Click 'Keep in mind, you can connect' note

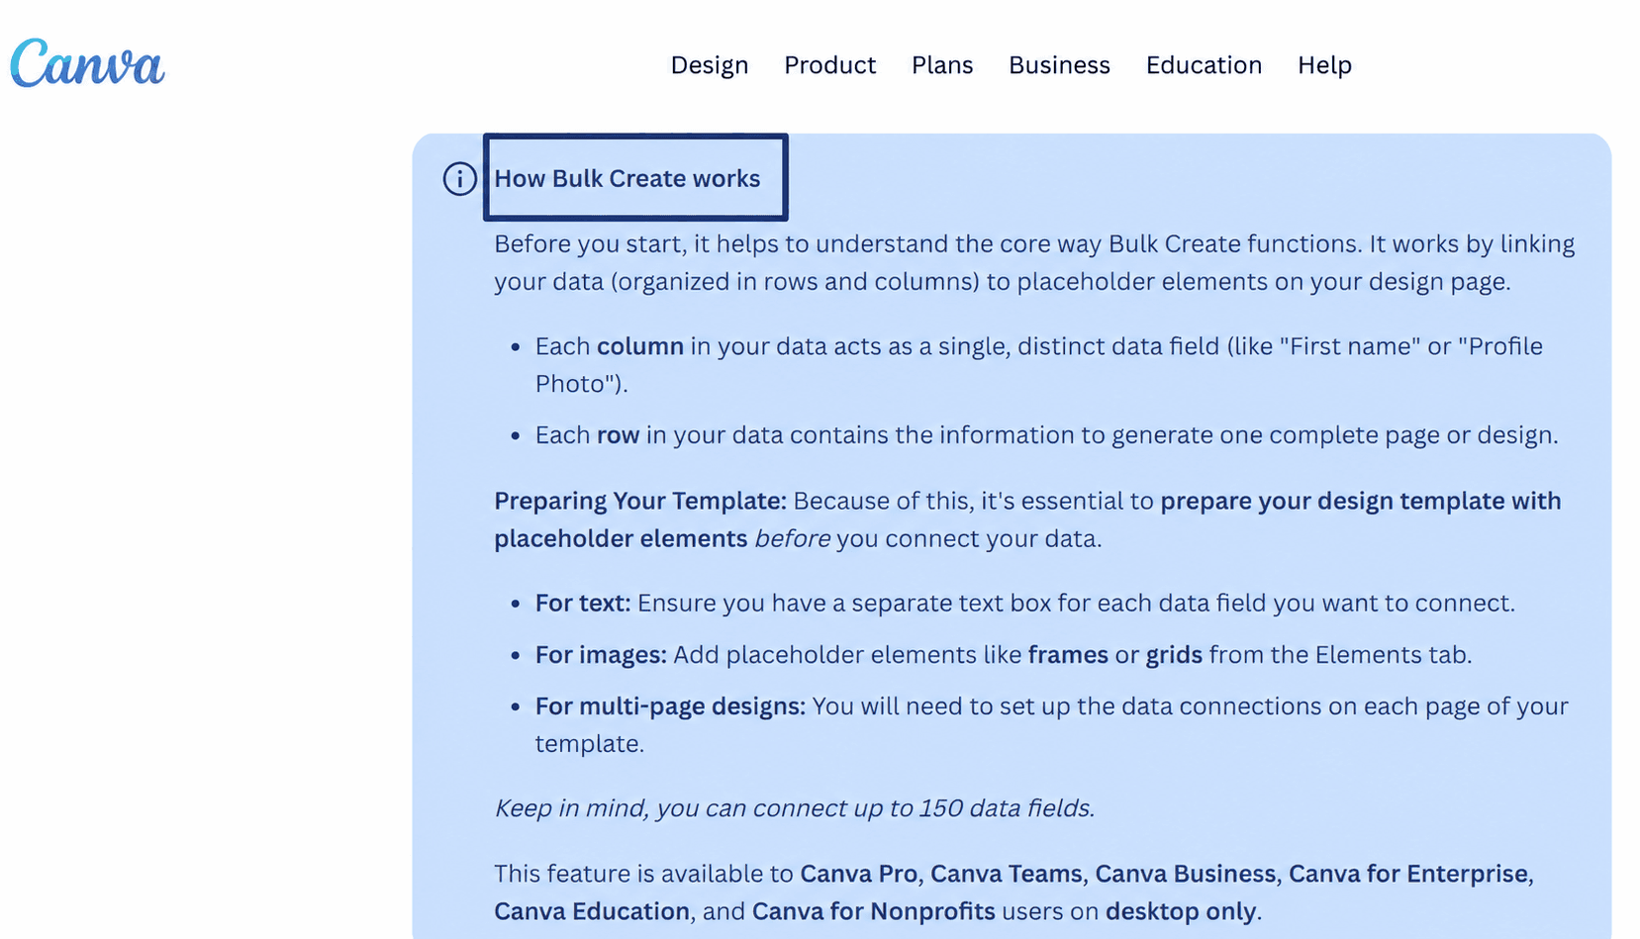point(794,808)
